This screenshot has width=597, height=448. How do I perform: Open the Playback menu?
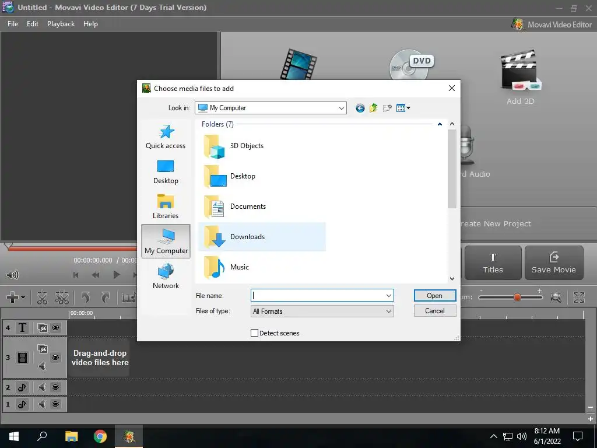tap(61, 23)
